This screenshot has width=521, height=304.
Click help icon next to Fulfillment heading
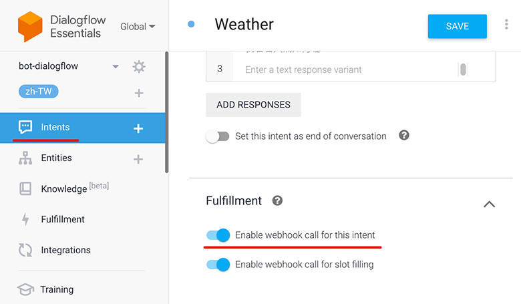click(277, 200)
